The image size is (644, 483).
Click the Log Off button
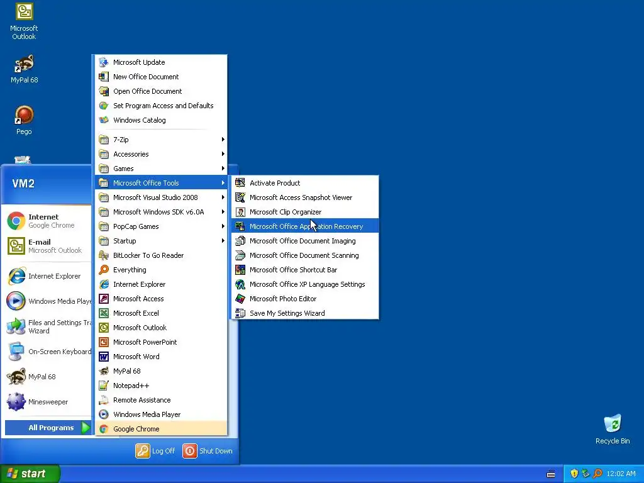coord(155,450)
